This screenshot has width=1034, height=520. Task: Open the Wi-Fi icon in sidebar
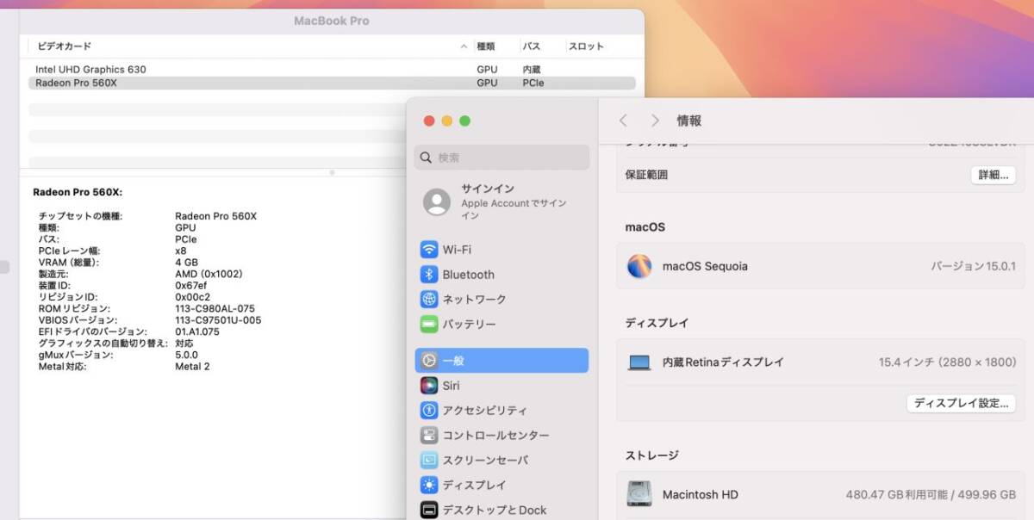429,250
